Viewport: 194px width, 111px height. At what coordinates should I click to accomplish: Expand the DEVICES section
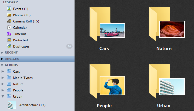click(2, 59)
